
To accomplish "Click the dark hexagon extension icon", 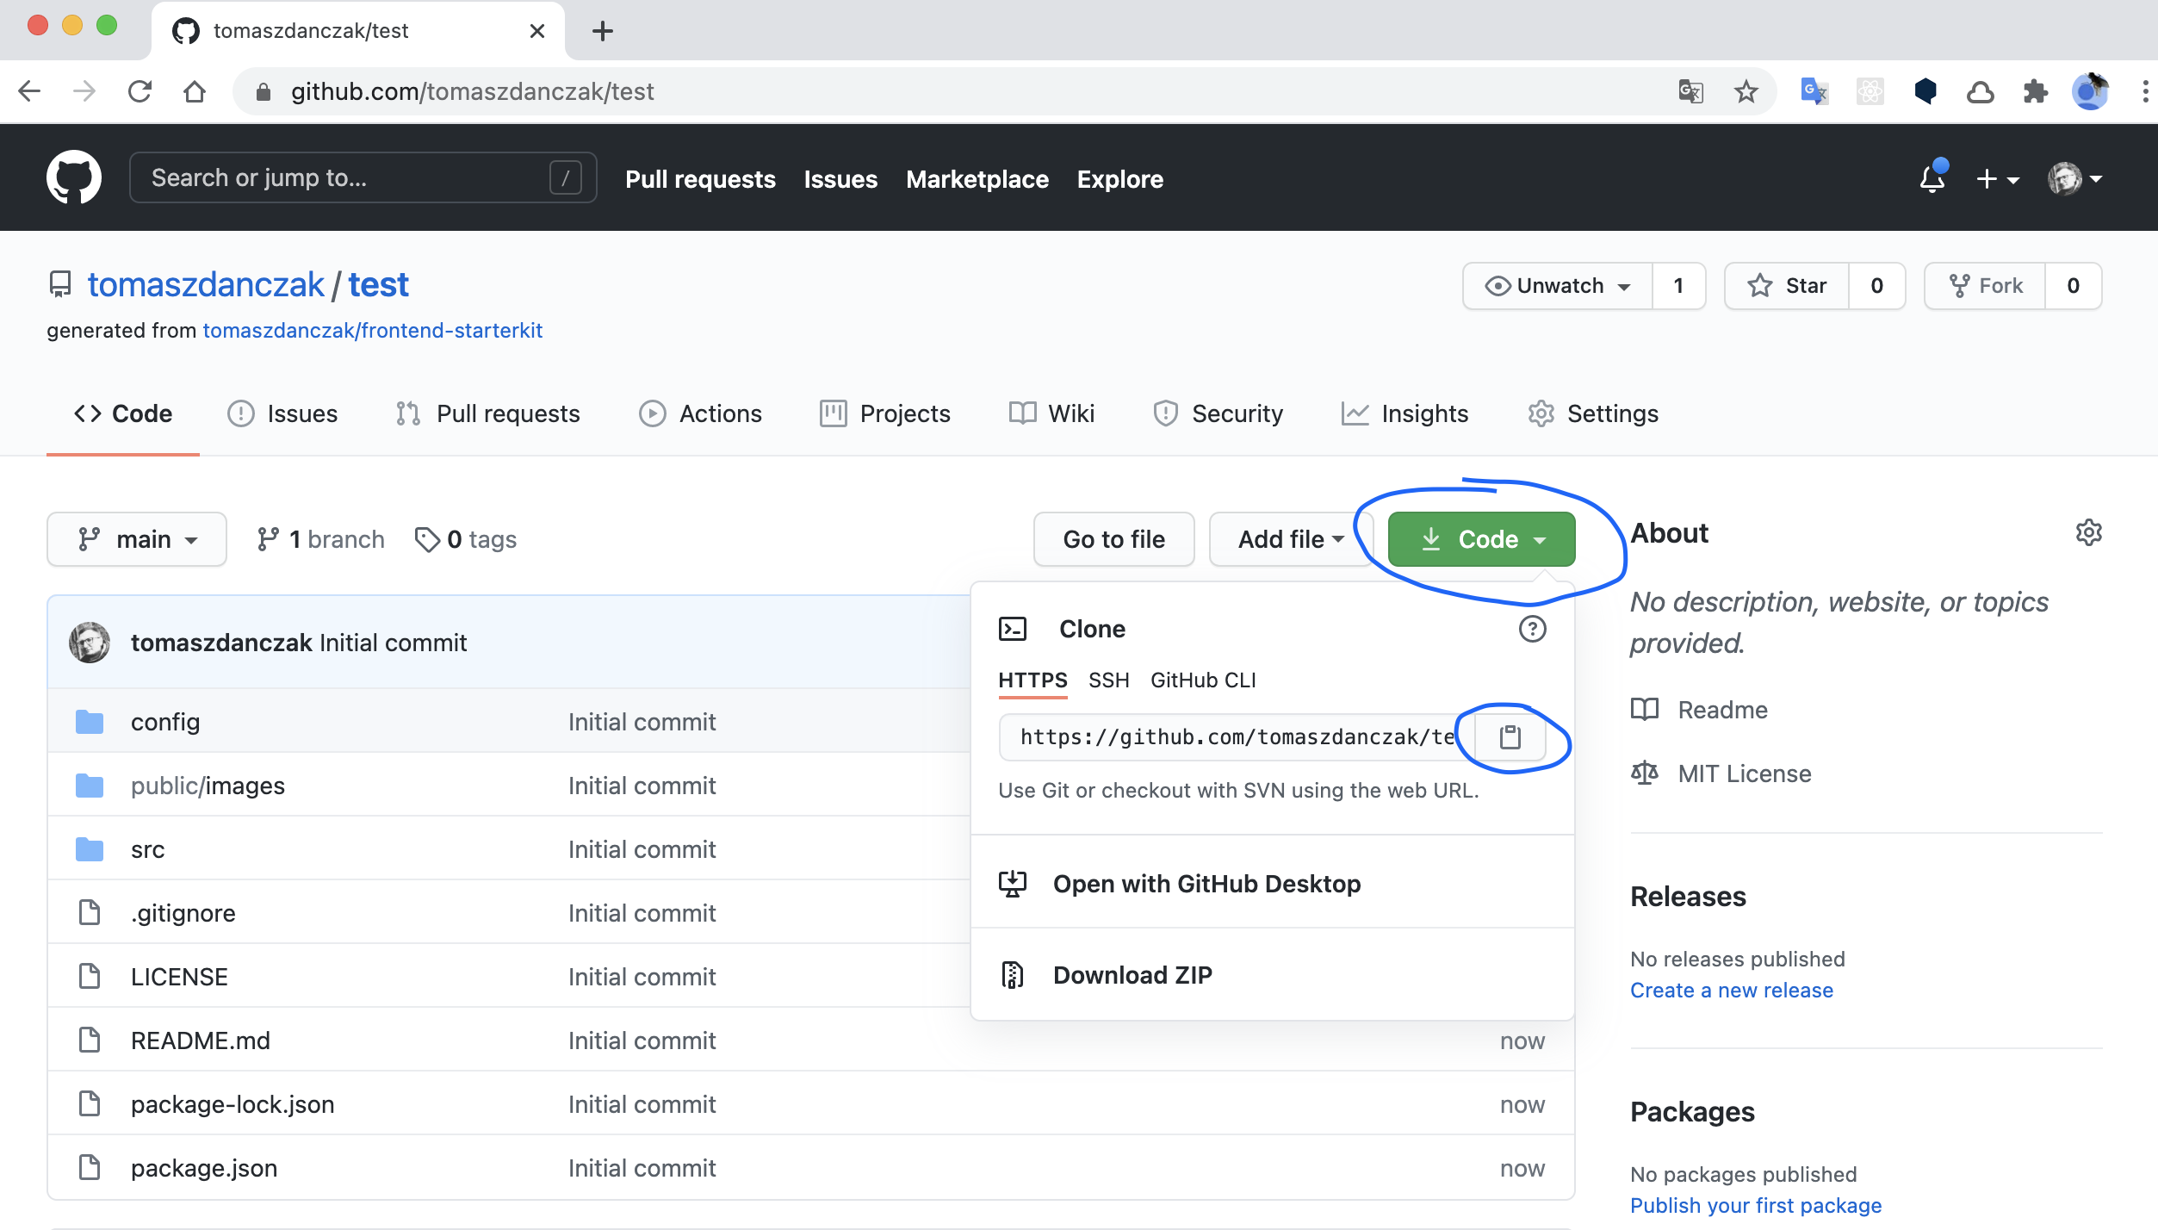I will tap(1925, 91).
